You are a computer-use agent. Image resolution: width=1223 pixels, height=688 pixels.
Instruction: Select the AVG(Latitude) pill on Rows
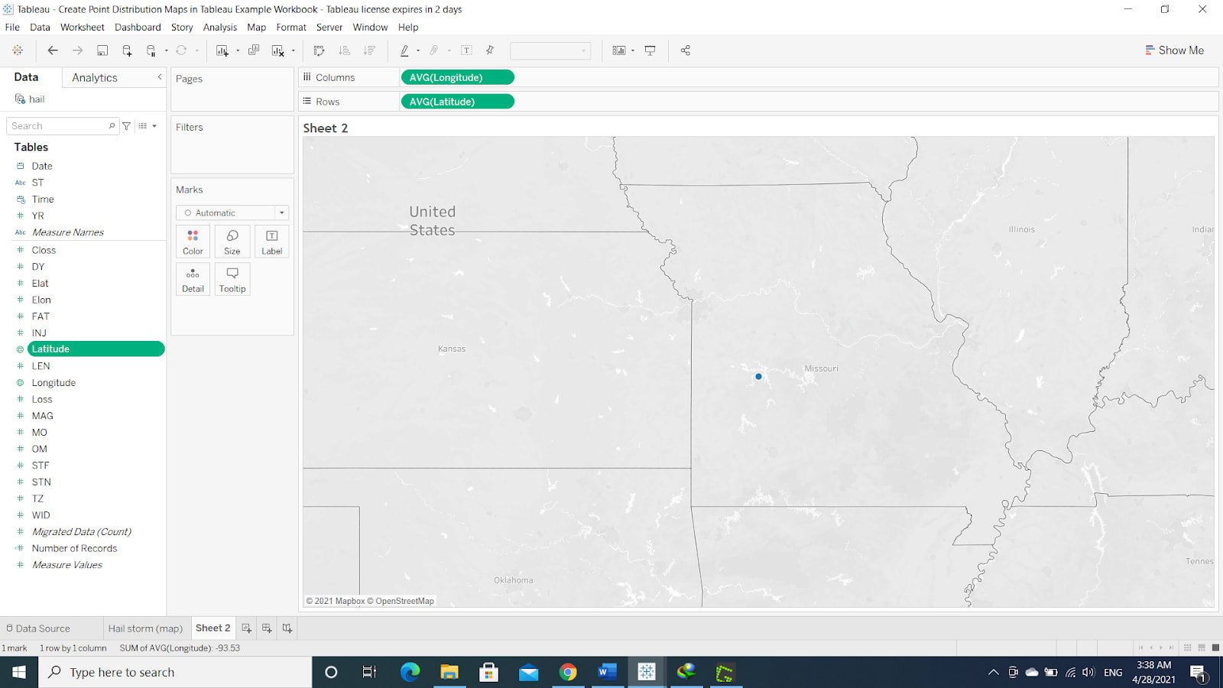[x=457, y=102]
